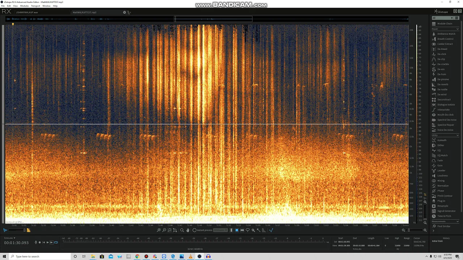Switch to JOHNNYWALKUP.wav tab
Image resolution: width=463 pixels, height=260 pixels.
(27, 12)
